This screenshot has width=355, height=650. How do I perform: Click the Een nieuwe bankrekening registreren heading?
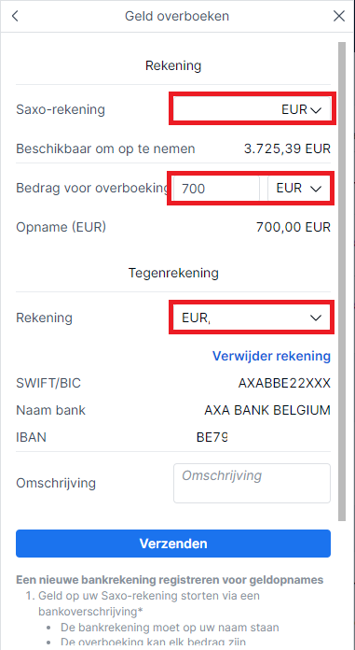pyautogui.click(x=170, y=580)
